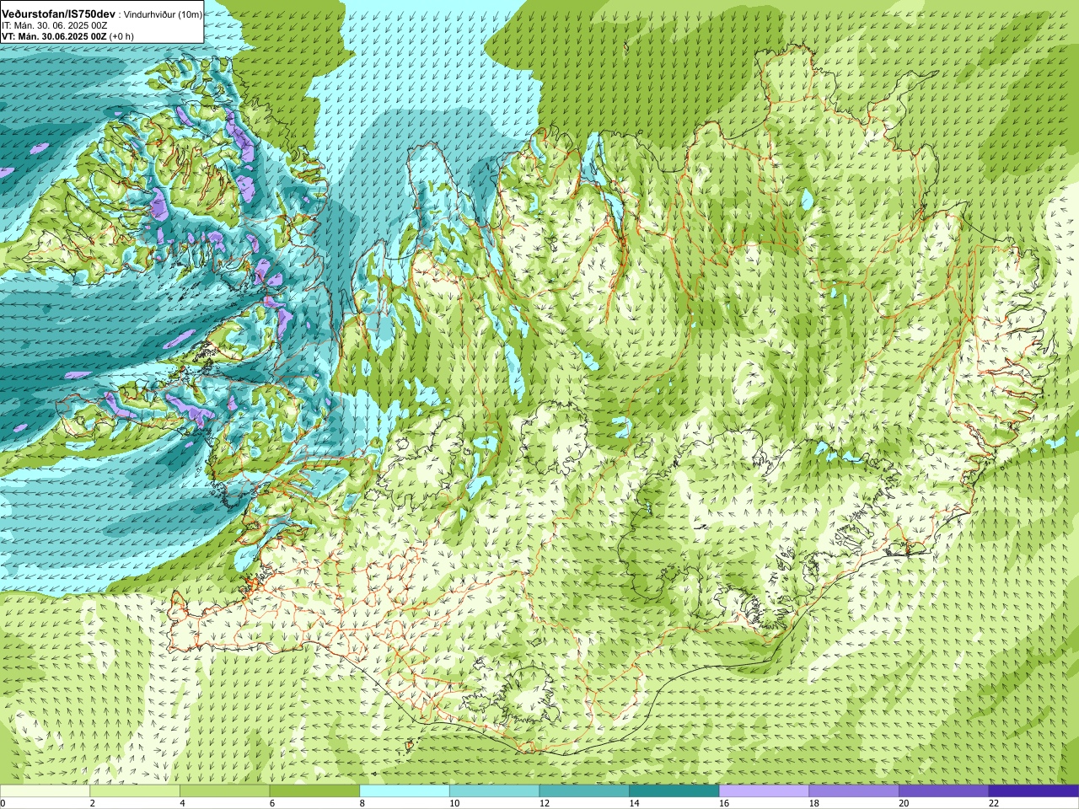Click the legend scale label '6'
The width and height of the screenshot is (1079, 809).
click(272, 803)
